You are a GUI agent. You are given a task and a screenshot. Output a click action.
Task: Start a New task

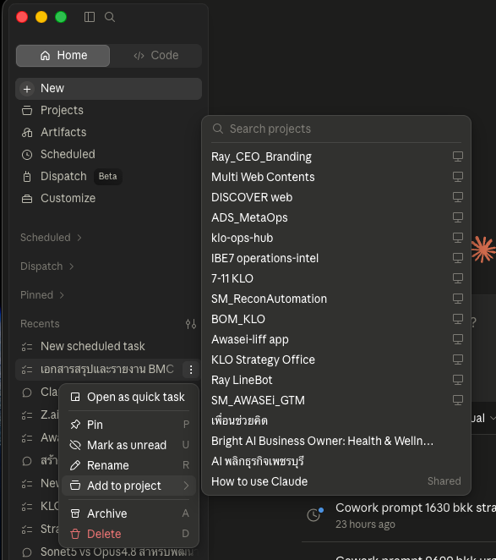point(108,89)
